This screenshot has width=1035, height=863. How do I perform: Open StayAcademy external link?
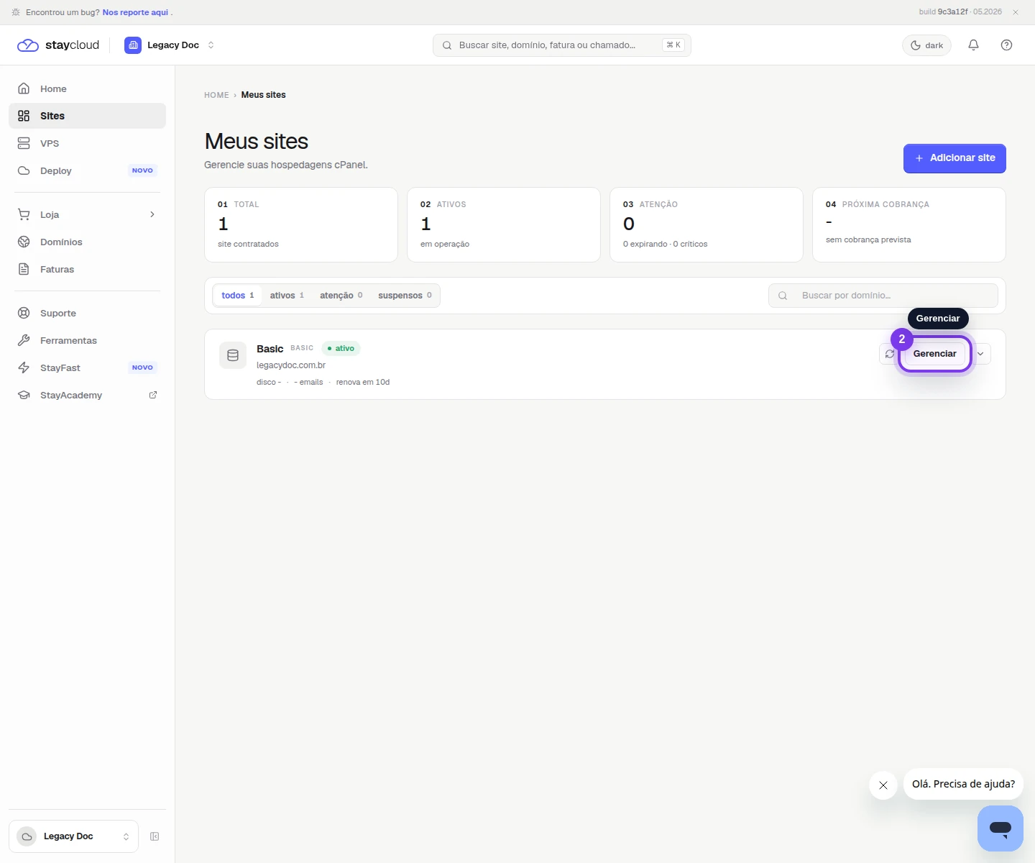[x=87, y=395]
